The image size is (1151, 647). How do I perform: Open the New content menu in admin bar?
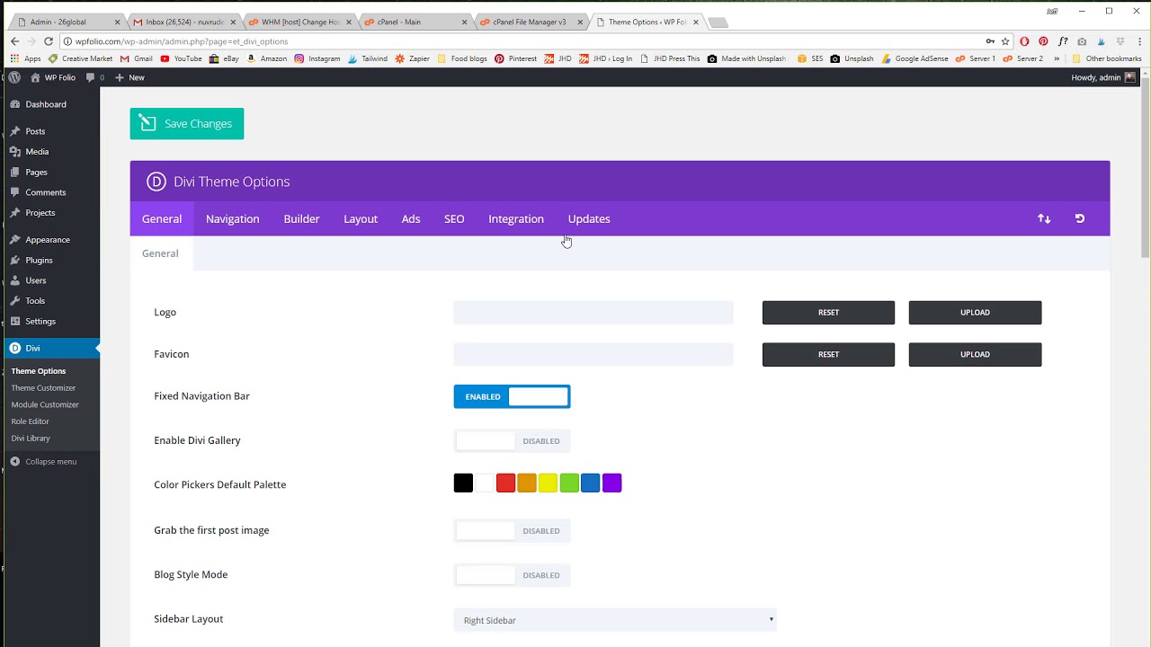(x=129, y=77)
